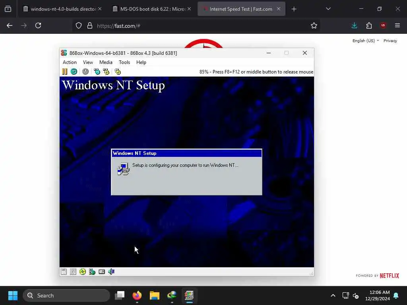Go back in the browser
This screenshot has height=305, width=407.
[10, 25]
